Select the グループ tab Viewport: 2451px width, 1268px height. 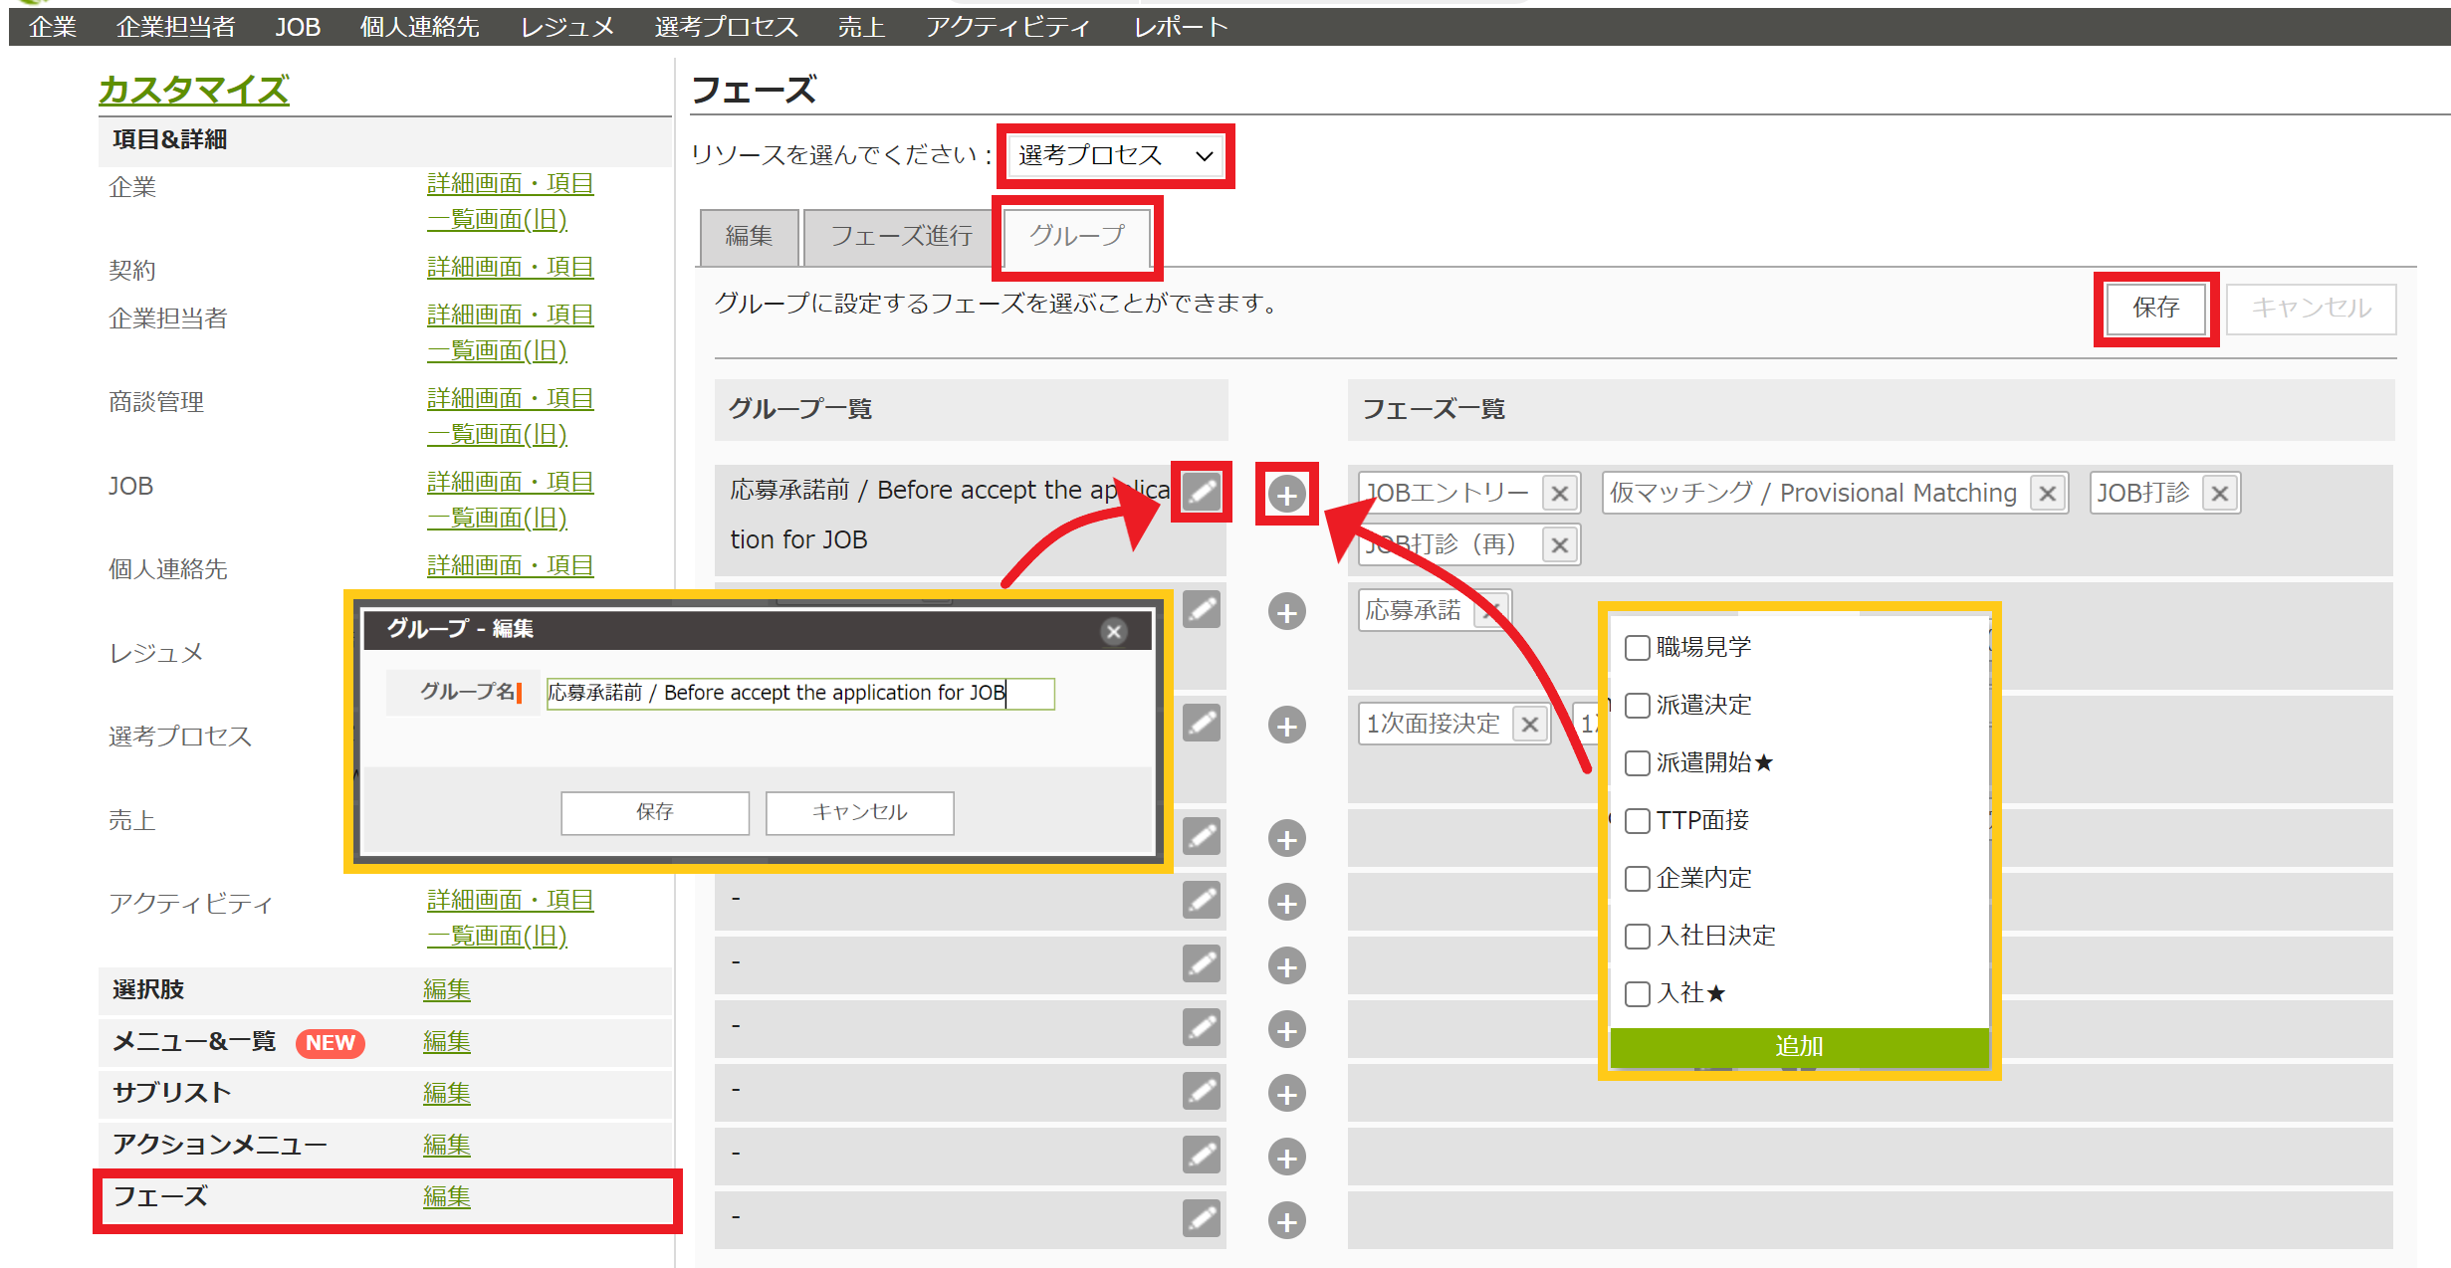(x=1076, y=236)
